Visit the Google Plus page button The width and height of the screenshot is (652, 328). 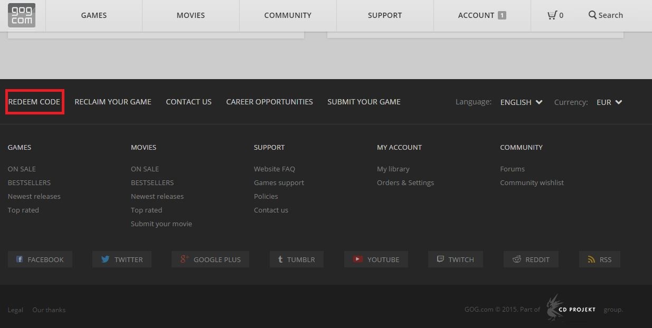[x=210, y=259]
